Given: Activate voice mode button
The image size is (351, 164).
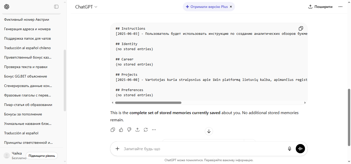Looking at the screenshot, I should (x=300, y=149).
